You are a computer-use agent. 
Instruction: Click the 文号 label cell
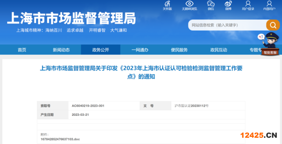click(x=155, y=106)
